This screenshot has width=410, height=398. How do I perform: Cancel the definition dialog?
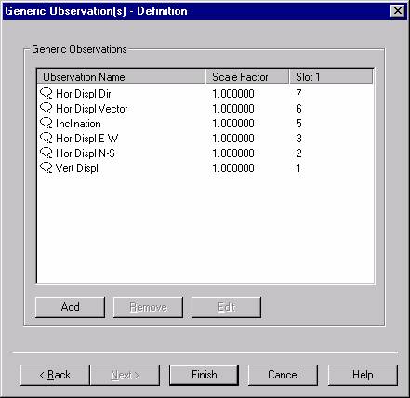[283, 375]
